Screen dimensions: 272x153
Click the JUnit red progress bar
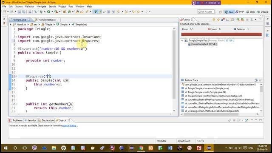click(x=221, y=34)
